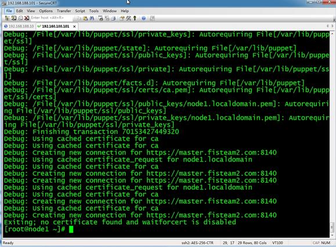Click the '29, 17' cursor position text

229,243
